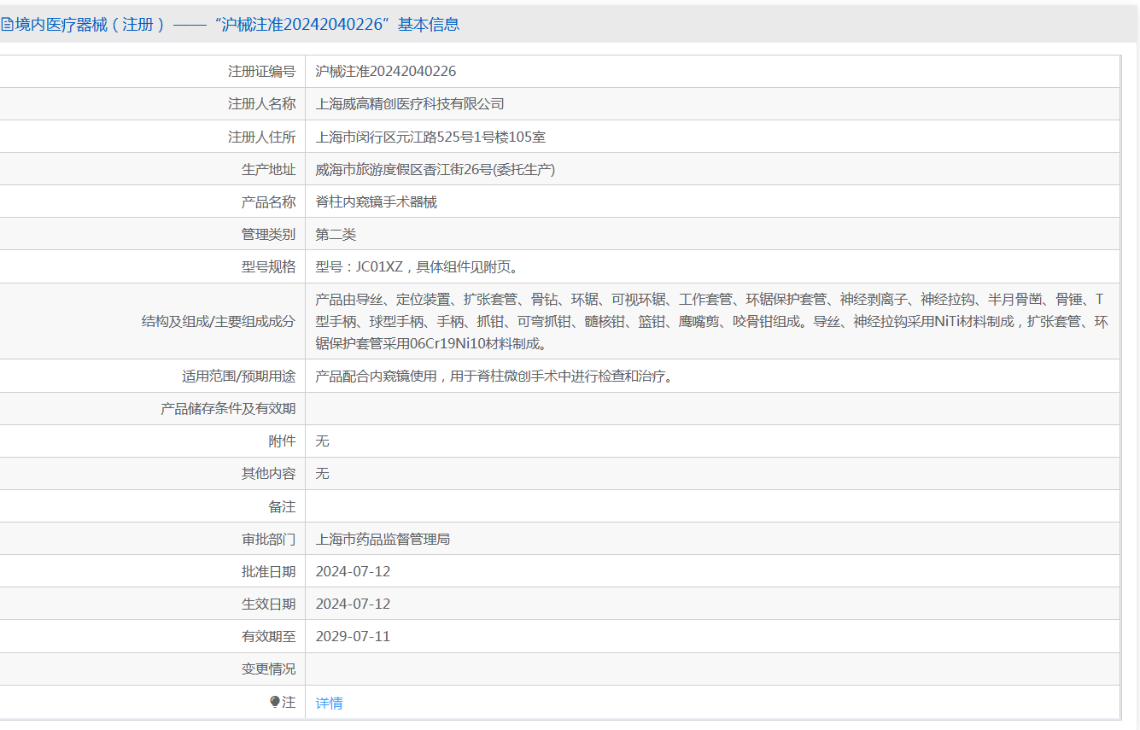This screenshot has height=730, width=1140.
Task: Click the 注册证编号 label
Action: pos(261,71)
